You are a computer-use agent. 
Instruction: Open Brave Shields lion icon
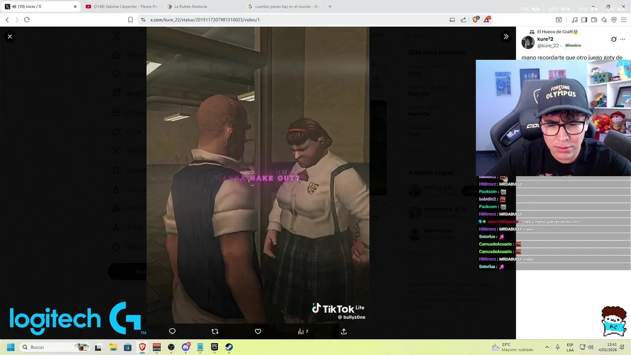(x=476, y=20)
